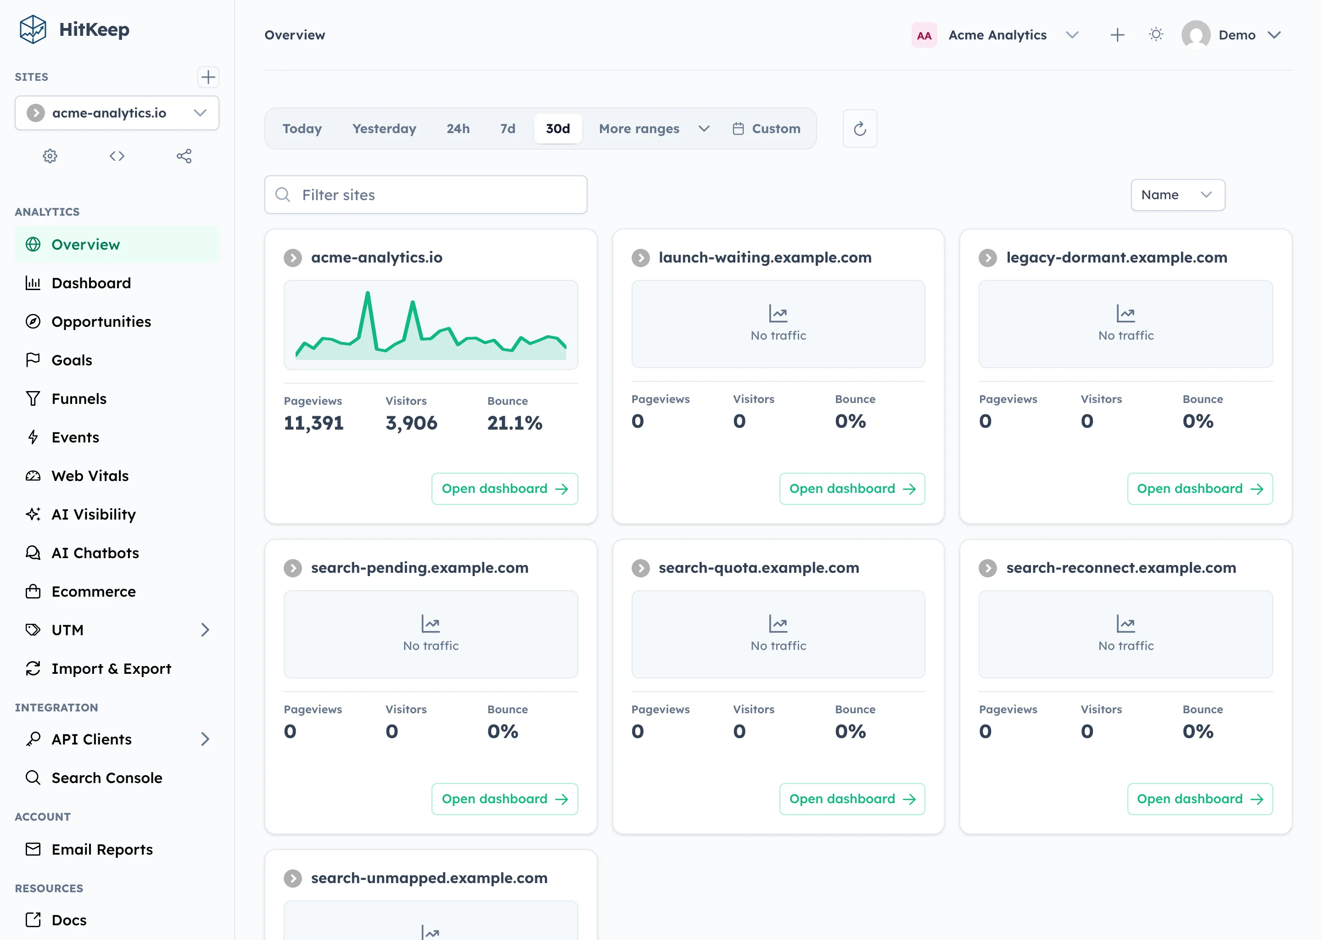Open dashboard for acme-analytics.io
The width and height of the screenshot is (1322, 940).
tap(504, 489)
